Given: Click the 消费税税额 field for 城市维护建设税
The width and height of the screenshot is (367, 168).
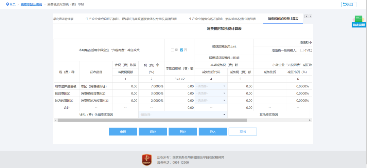Looking at the screenshot, I should [125, 86].
